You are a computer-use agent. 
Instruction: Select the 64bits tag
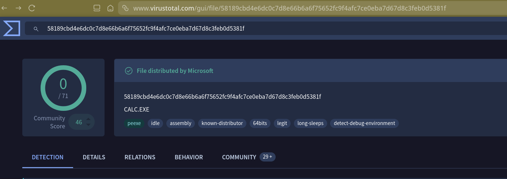point(260,123)
